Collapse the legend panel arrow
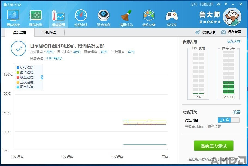248x166 pixels. (x=42, y=77)
